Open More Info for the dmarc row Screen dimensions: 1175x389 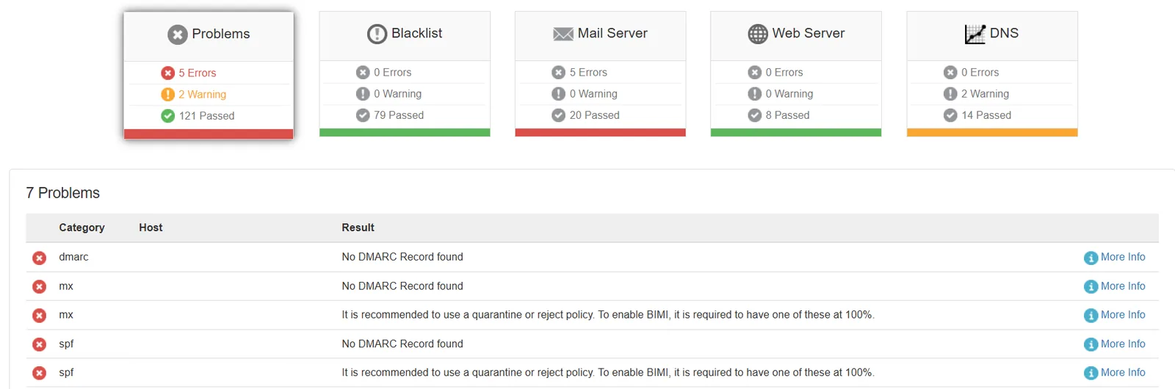point(1115,257)
